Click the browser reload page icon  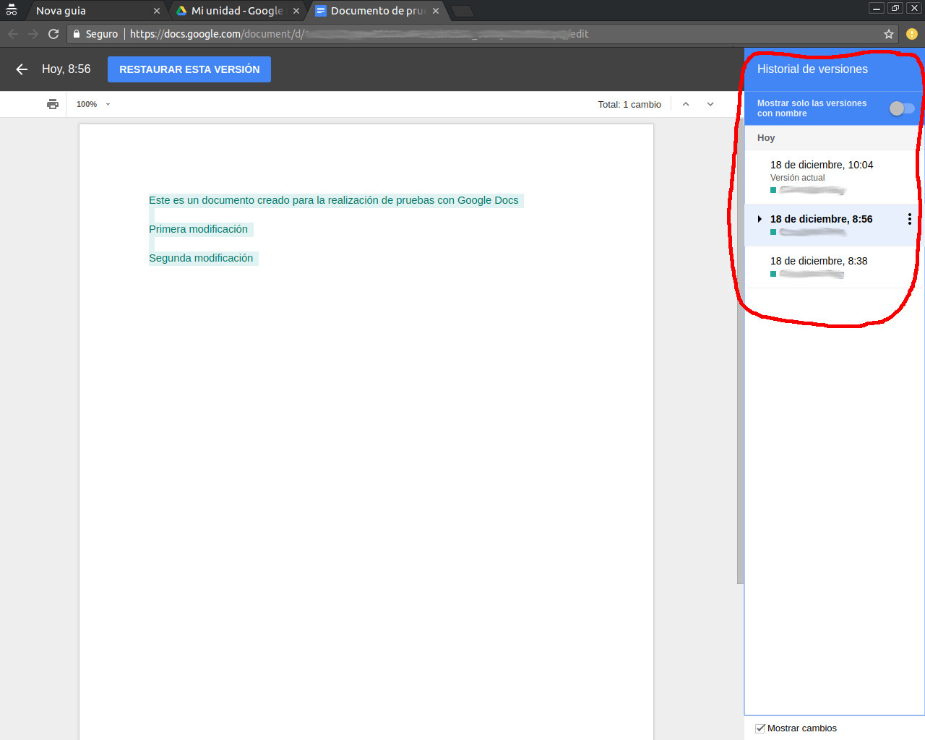pos(53,34)
